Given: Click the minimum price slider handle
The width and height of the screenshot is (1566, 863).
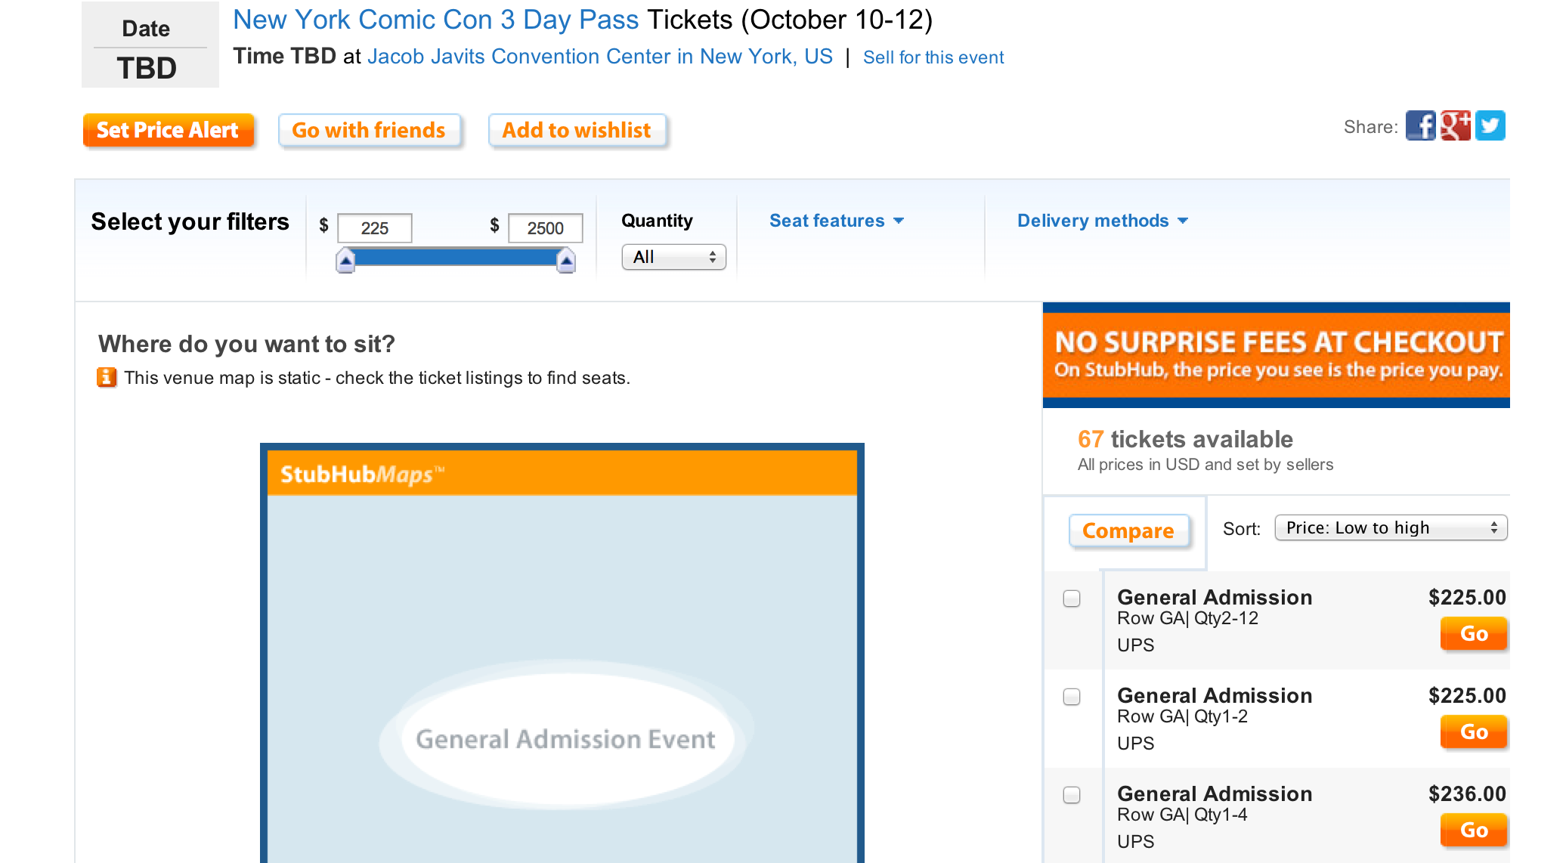Looking at the screenshot, I should point(345,261).
